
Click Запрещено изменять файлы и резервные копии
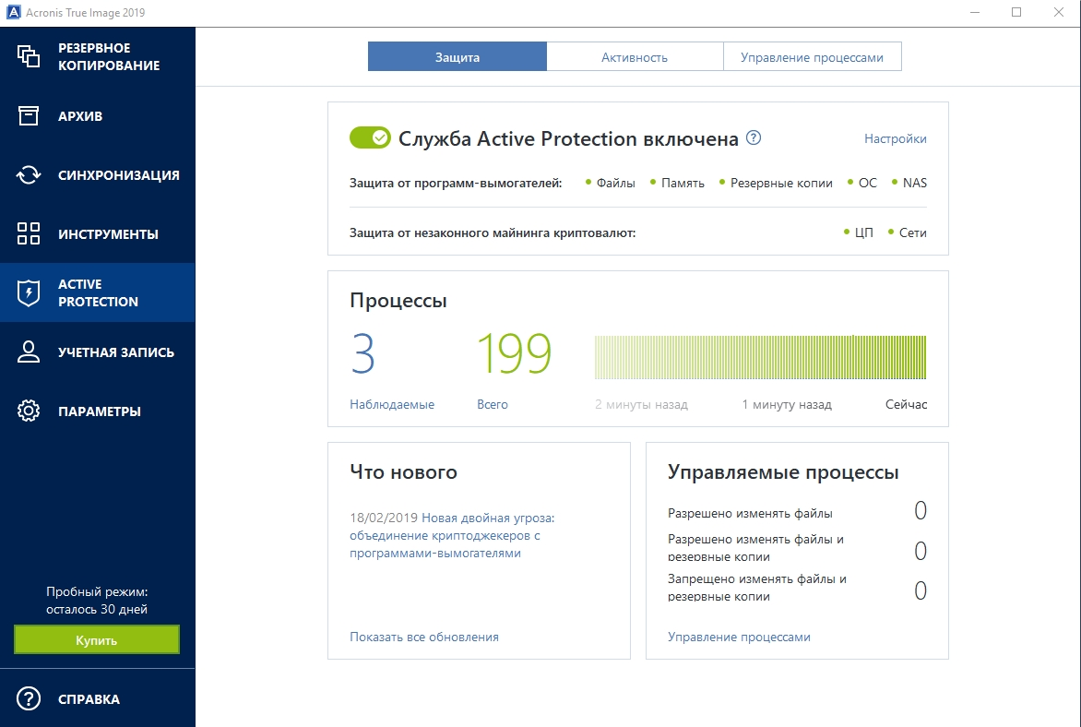click(x=797, y=588)
